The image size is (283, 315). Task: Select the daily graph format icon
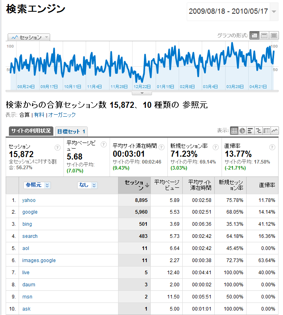254,36
